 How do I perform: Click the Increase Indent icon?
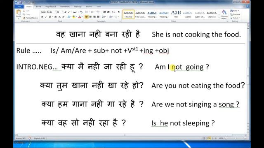click(108, 12)
